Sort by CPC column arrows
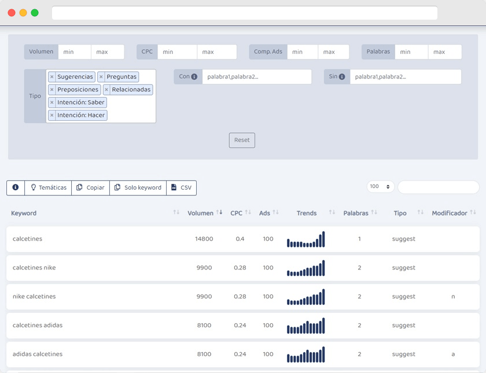This screenshot has height=373, width=486. pos(248,212)
